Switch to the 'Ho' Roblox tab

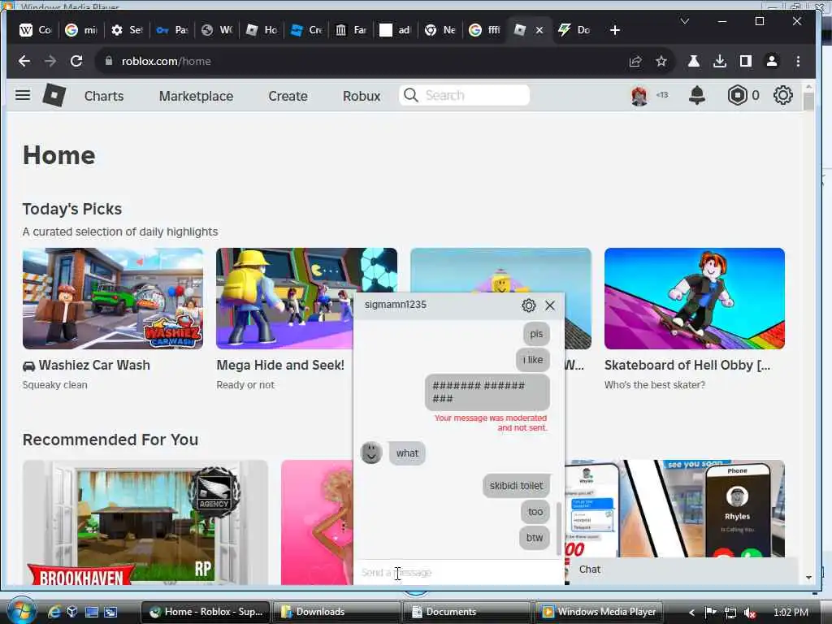click(261, 30)
